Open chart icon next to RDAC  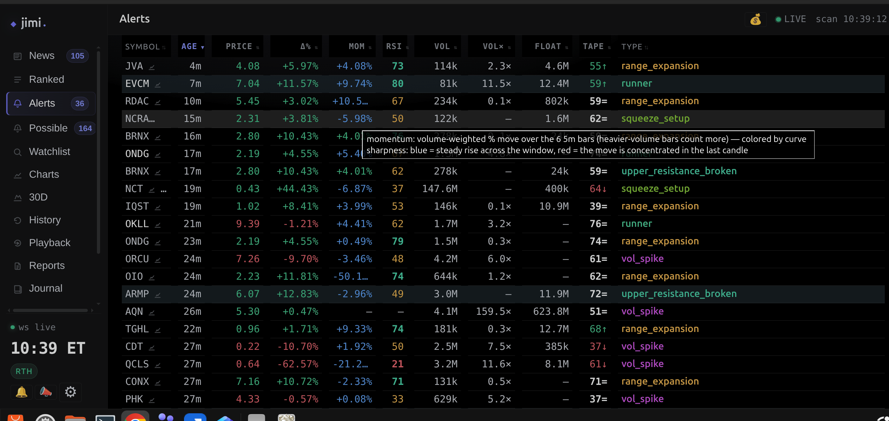(158, 102)
